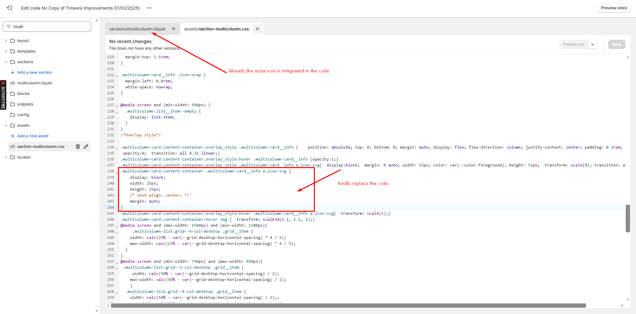Close the section-multicolumn.css tab
This screenshot has height=314, width=636.
pos(258,29)
